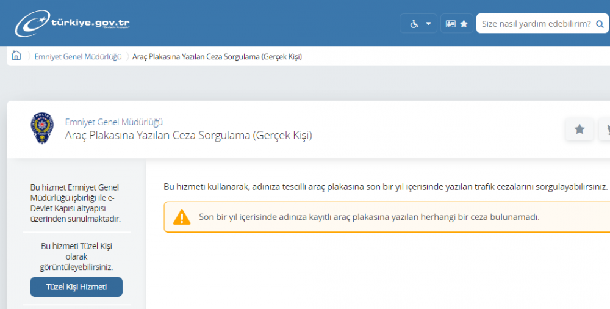Click the sidebar text 'Bu hizmeti Tüzel Kişi olarak görüntüleyebilirsiniz'

(76, 256)
